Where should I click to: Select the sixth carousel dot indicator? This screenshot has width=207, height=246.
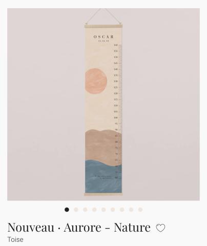tap(113, 210)
